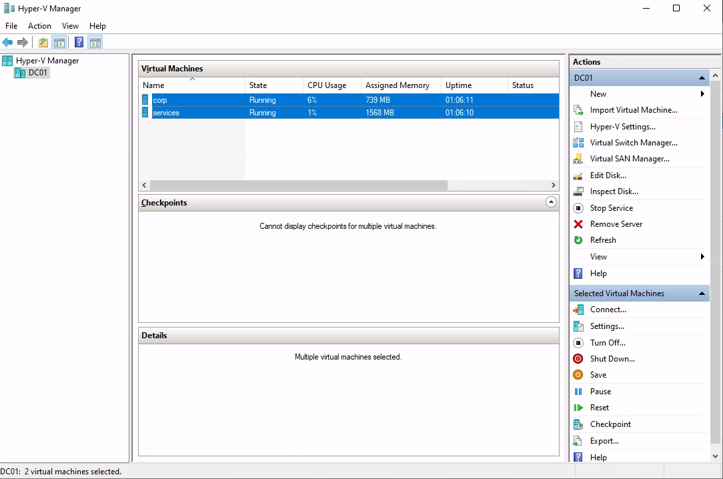Click the services virtual machine icon
Viewport: 723px width, 479px height.
(145, 113)
